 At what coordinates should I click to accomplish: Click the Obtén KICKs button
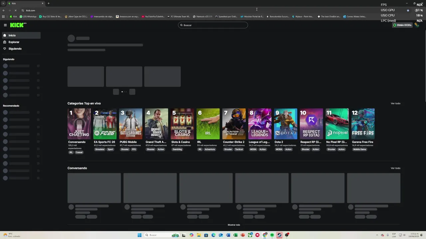402,25
